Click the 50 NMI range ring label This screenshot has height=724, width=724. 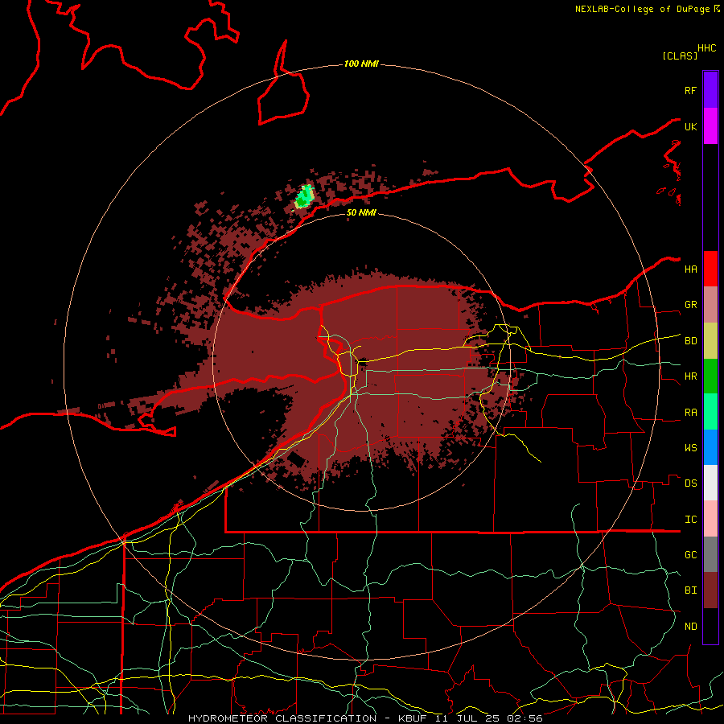click(361, 212)
